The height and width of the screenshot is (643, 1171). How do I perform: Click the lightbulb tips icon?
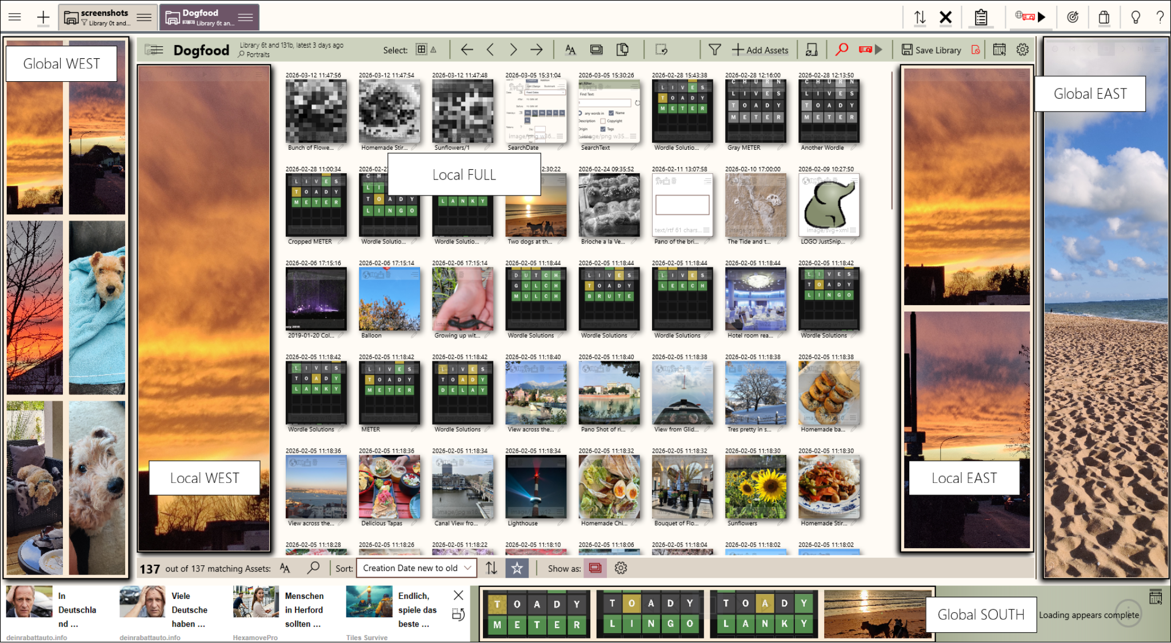click(1136, 17)
